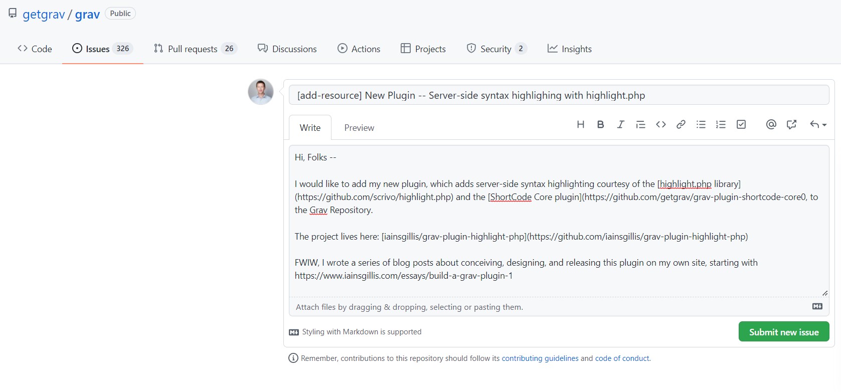Screen dimensions: 841x392
Task: Click the info icon beside Remember note
Action: (x=293, y=358)
